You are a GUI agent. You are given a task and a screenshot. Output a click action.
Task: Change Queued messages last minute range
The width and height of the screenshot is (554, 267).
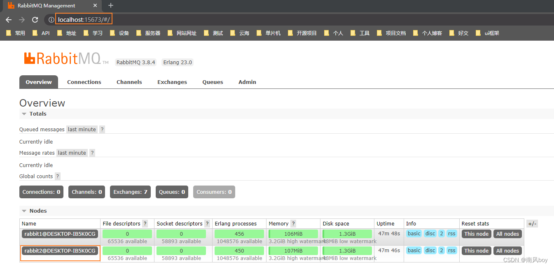pos(82,129)
